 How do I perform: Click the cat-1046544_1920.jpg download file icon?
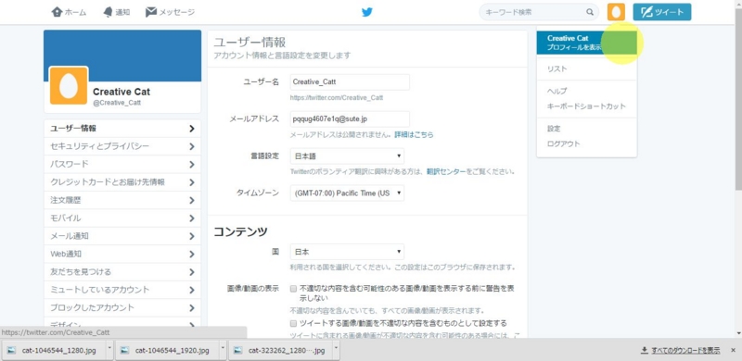click(125, 350)
